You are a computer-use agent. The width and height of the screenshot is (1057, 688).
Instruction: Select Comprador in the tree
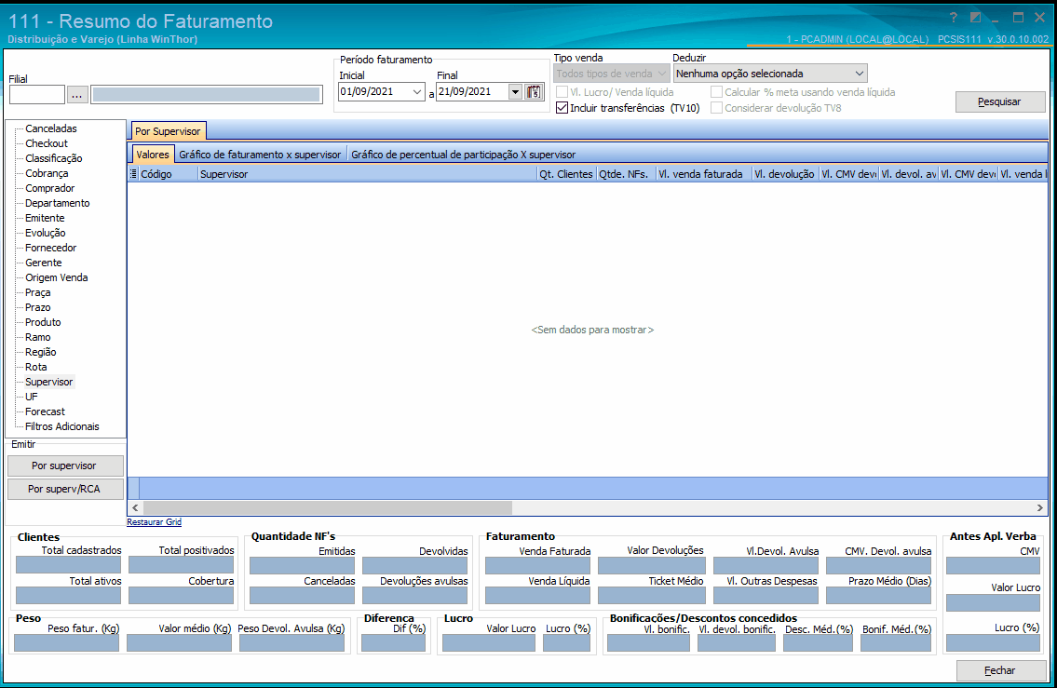[x=50, y=188]
